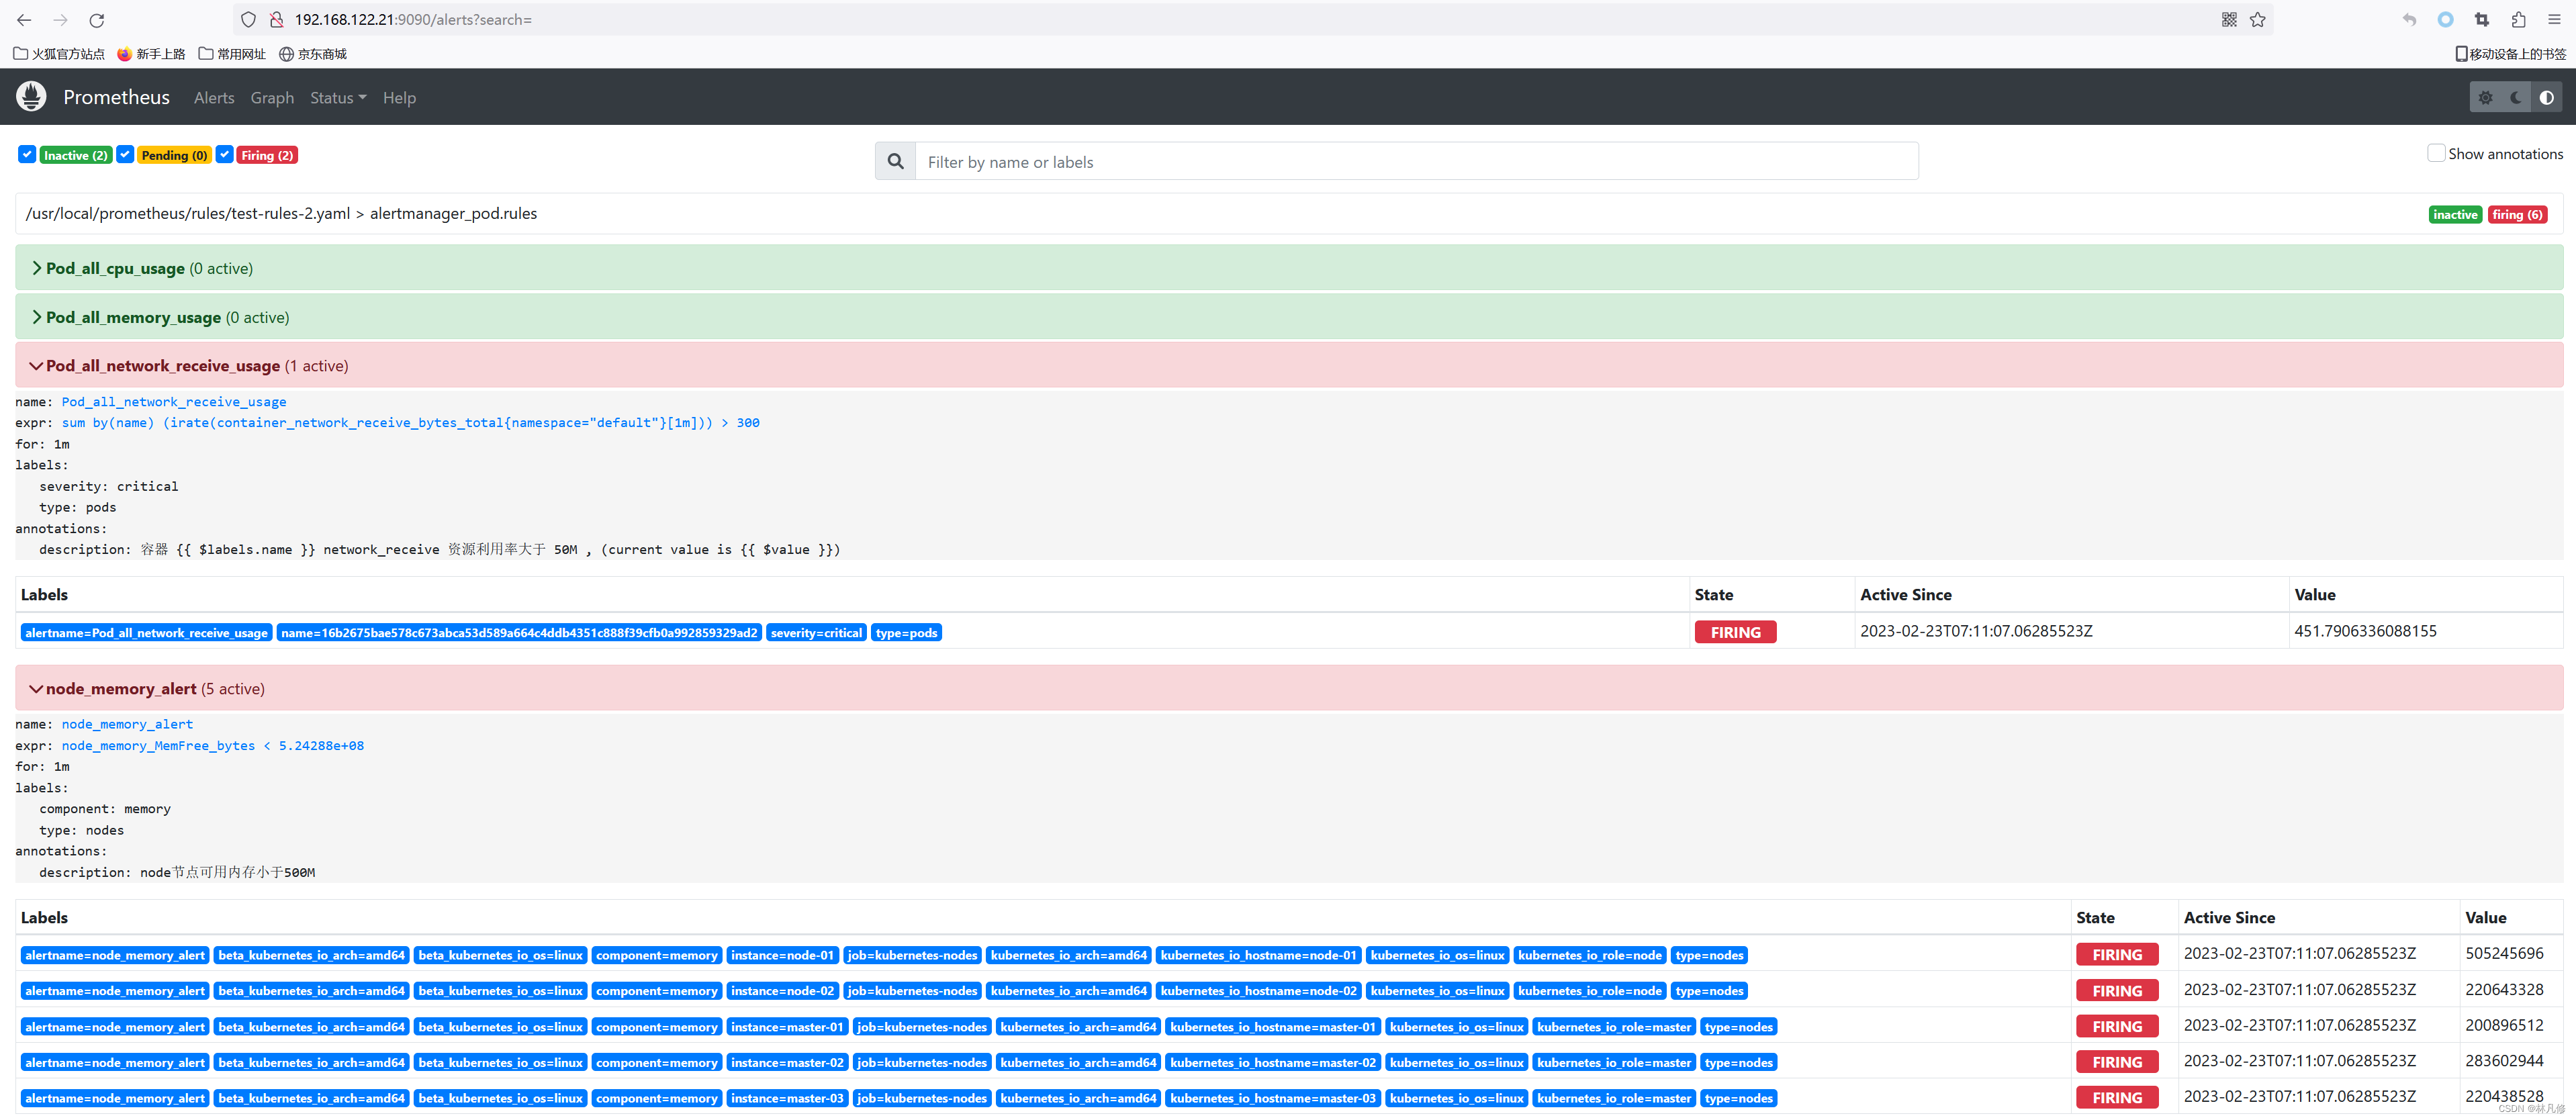2576x1120 pixels.
Task: Open the QR code icon in address bar
Action: (x=2229, y=20)
